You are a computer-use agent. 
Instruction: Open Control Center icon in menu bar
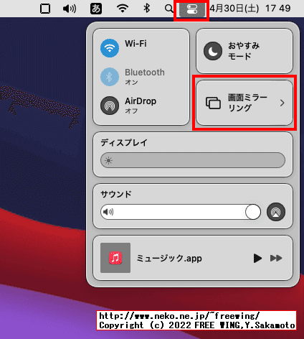point(192,9)
